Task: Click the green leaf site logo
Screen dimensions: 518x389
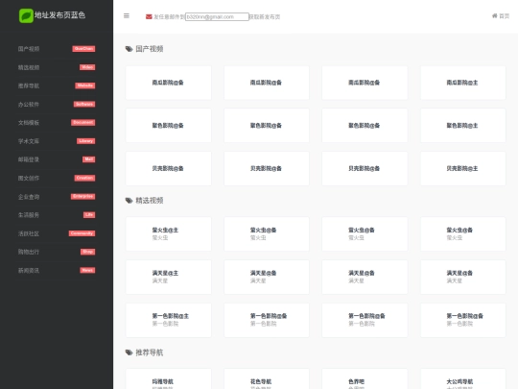Action: tap(26, 15)
